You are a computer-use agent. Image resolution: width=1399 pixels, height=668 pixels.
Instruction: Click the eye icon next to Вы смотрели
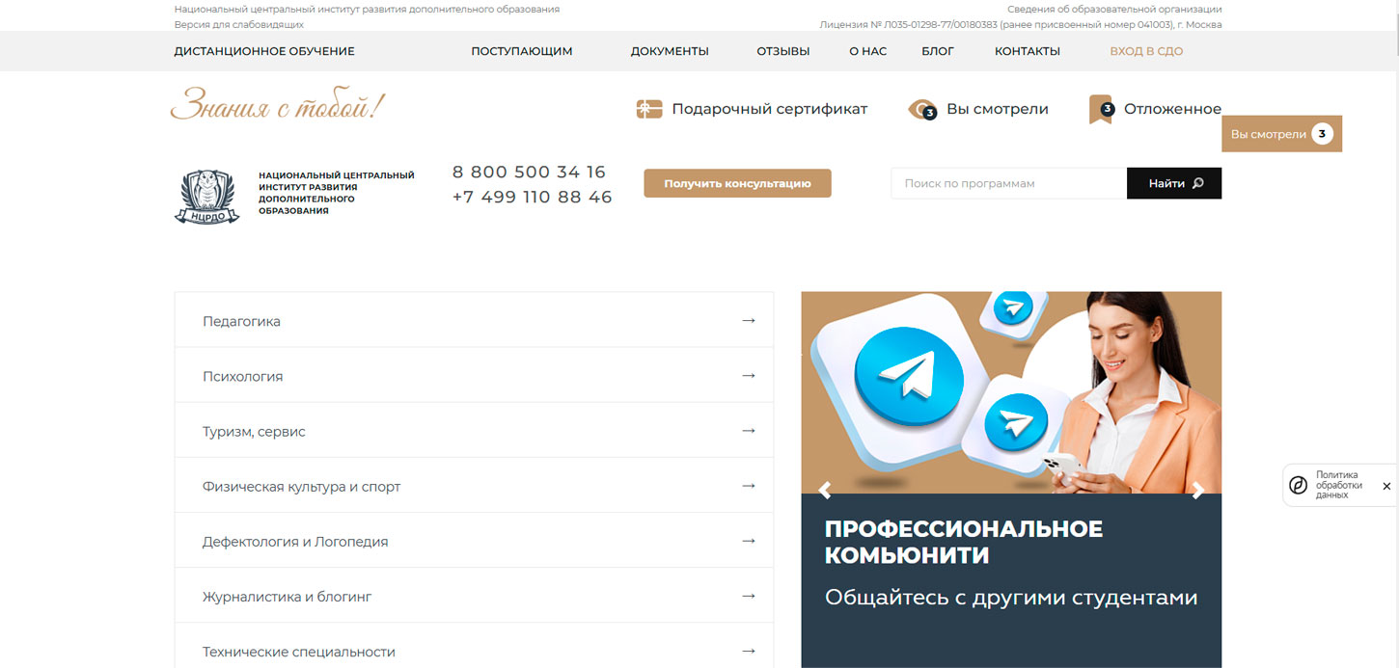pos(922,110)
